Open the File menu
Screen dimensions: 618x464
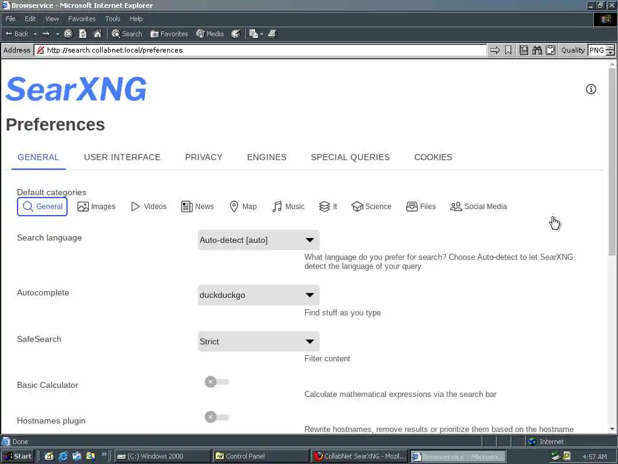tap(10, 19)
